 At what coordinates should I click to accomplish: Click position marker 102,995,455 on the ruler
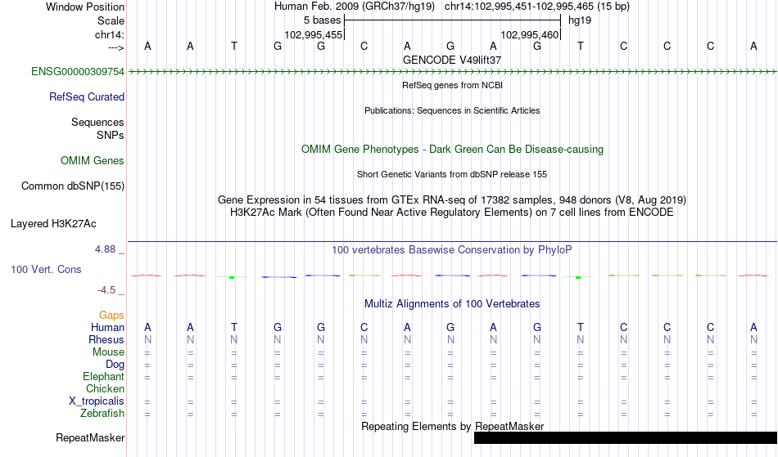coord(314,34)
